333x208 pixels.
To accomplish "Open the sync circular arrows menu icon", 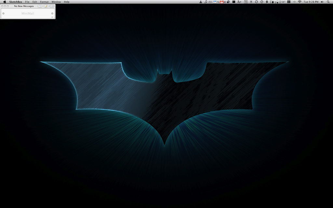I will [256, 2].
